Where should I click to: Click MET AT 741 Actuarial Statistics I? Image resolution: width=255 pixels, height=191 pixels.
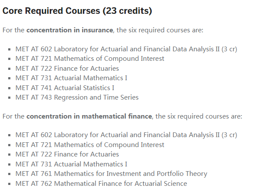(65, 88)
